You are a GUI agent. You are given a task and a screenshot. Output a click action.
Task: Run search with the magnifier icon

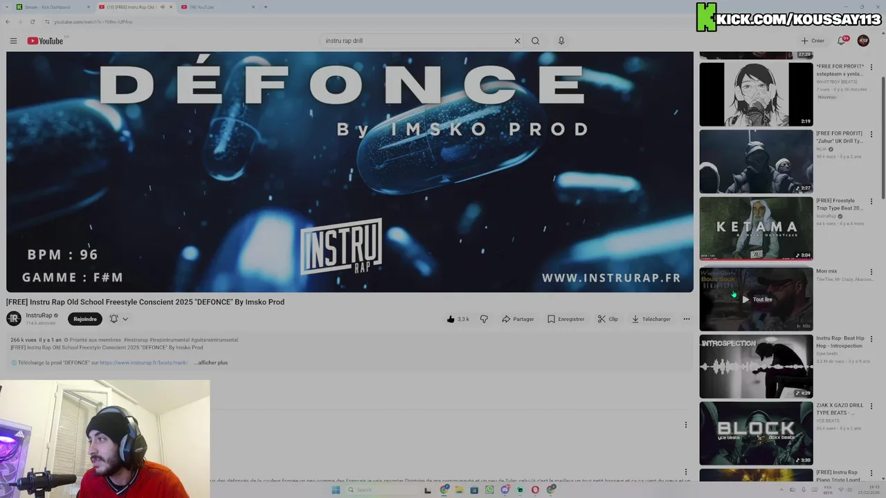(535, 41)
